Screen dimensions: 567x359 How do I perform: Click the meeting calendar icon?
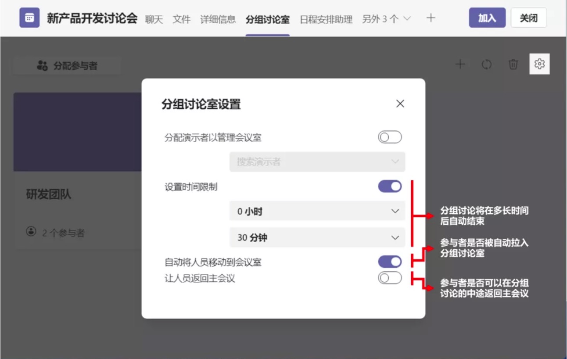(29, 18)
